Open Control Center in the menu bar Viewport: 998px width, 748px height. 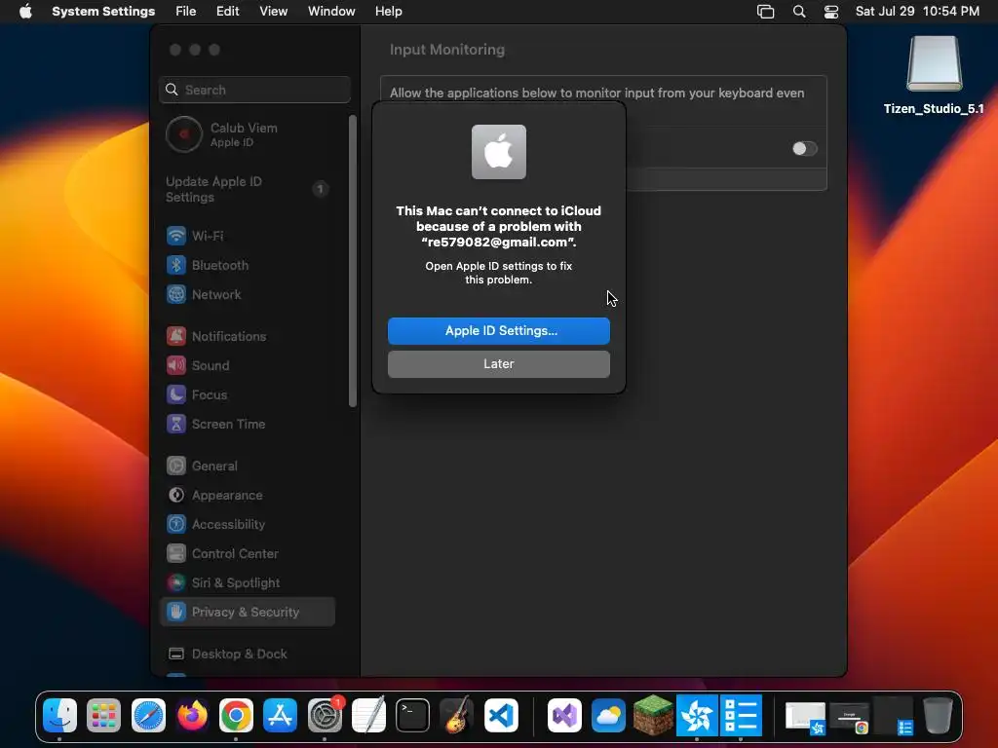click(x=831, y=12)
